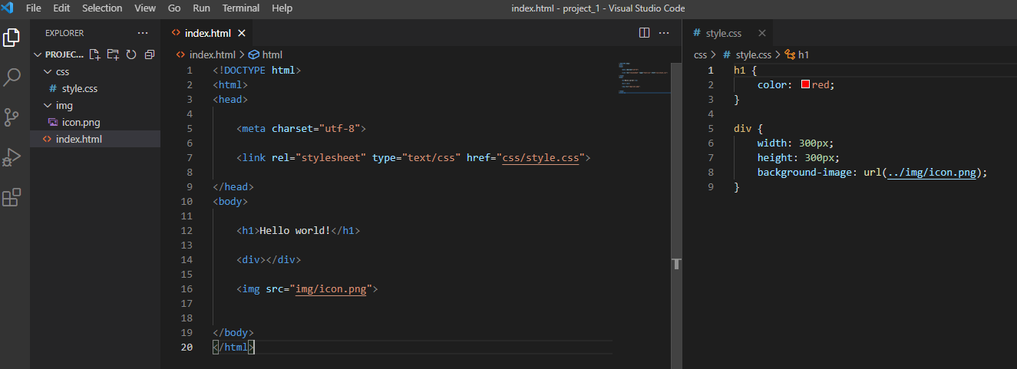Viewport: 1017px width, 369px height.
Task: Click line number 8 in style.css
Action: (x=711, y=172)
